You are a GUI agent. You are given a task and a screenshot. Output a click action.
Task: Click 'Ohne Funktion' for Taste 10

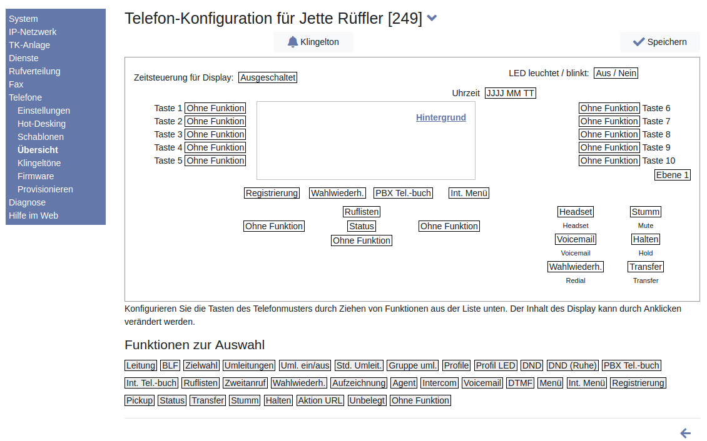(x=609, y=161)
